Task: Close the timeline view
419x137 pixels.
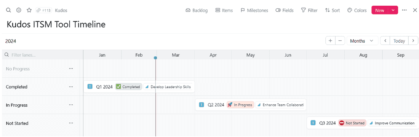Action: pos(415,10)
